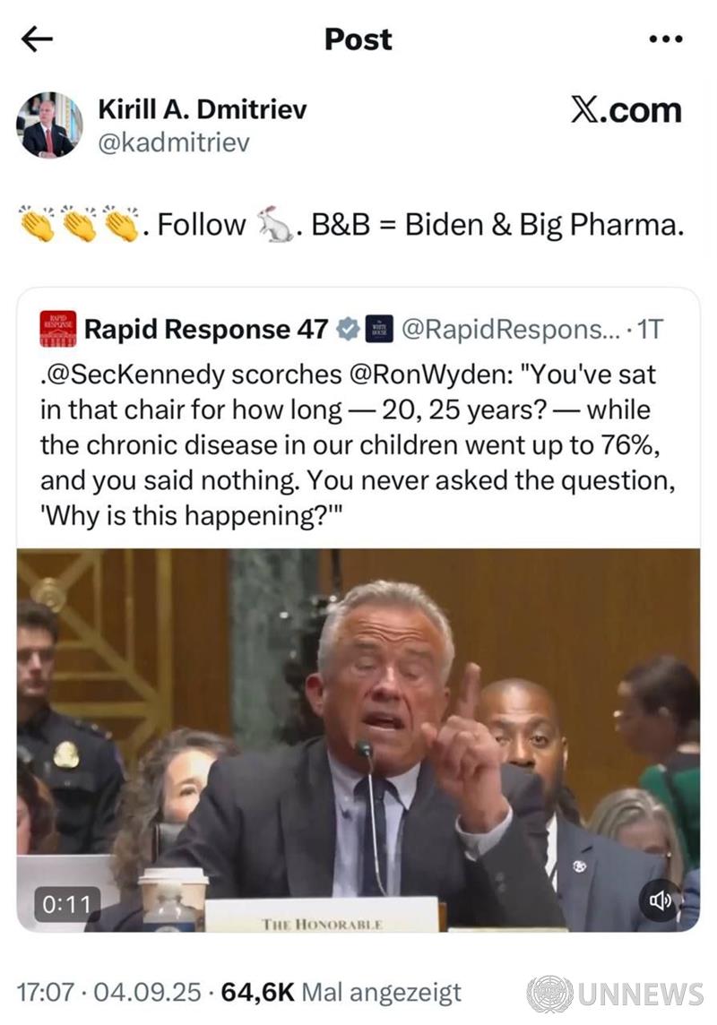Viewport: 717px width, 1025px height.
Task: Tap the rabbit emoji in post
Action: (274, 224)
